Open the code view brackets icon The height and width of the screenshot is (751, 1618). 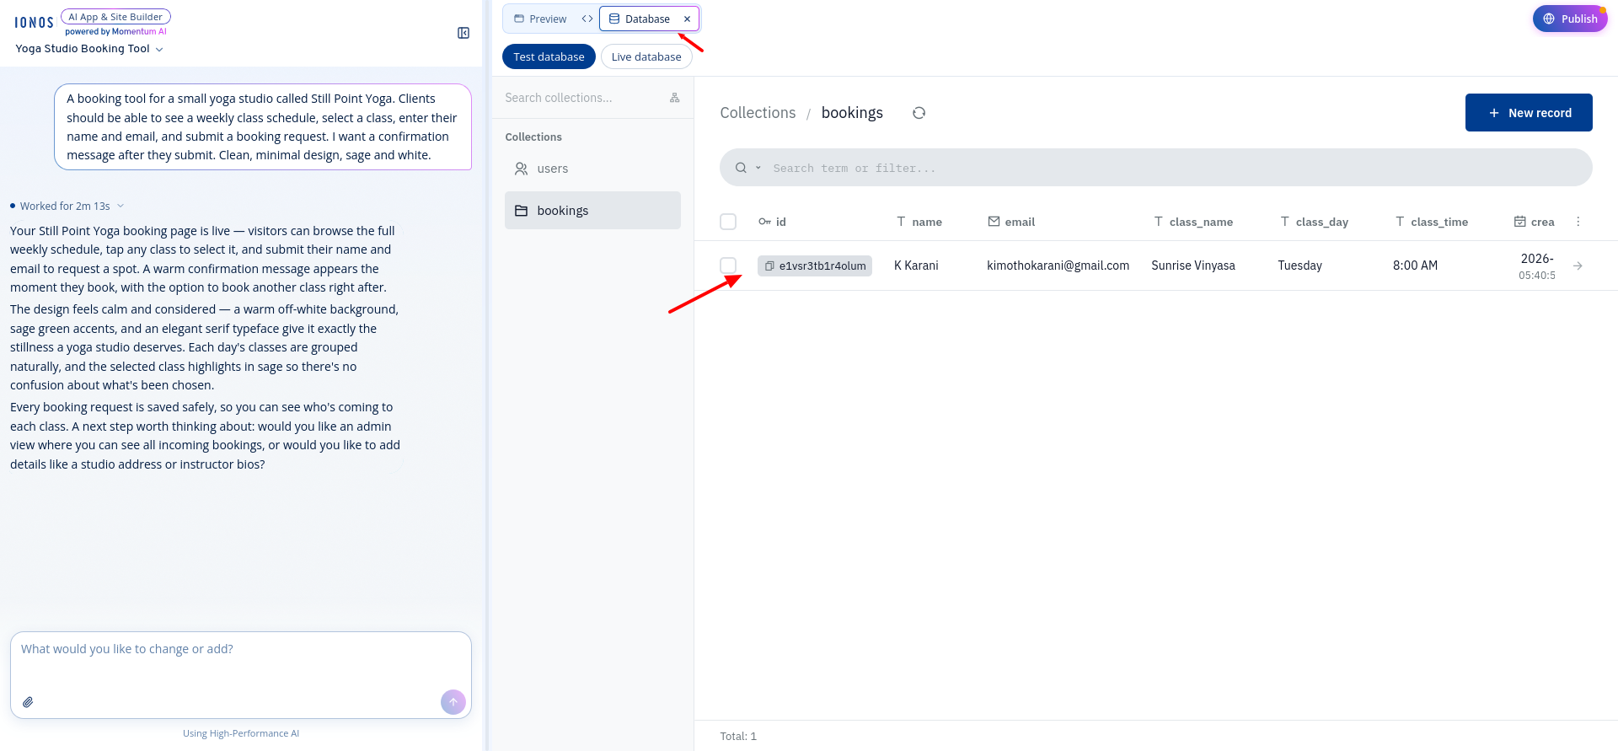[x=587, y=19]
